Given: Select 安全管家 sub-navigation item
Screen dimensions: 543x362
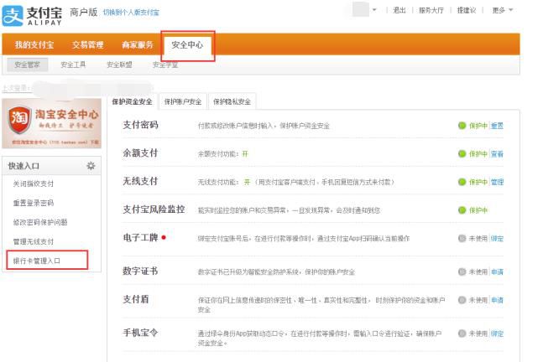Looking at the screenshot, I should 28,65.
